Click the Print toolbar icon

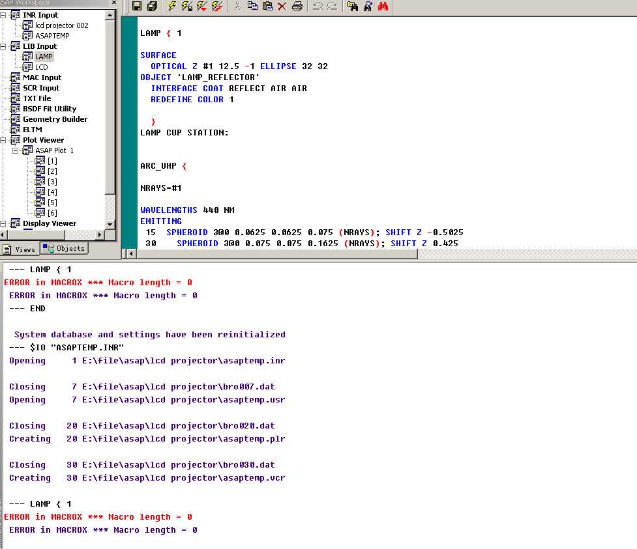click(297, 6)
